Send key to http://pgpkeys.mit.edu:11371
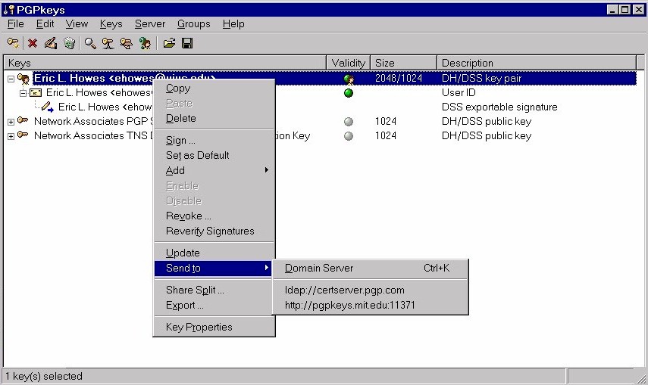The width and height of the screenshot is (648, 385). point(371,306)
